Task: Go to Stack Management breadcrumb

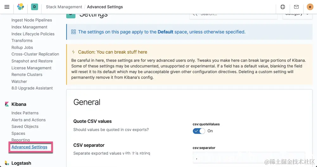Action: click(64, 7)
